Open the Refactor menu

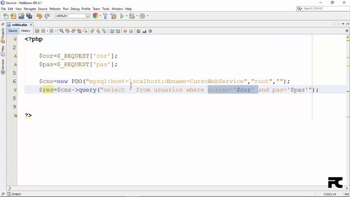point(55,9)
